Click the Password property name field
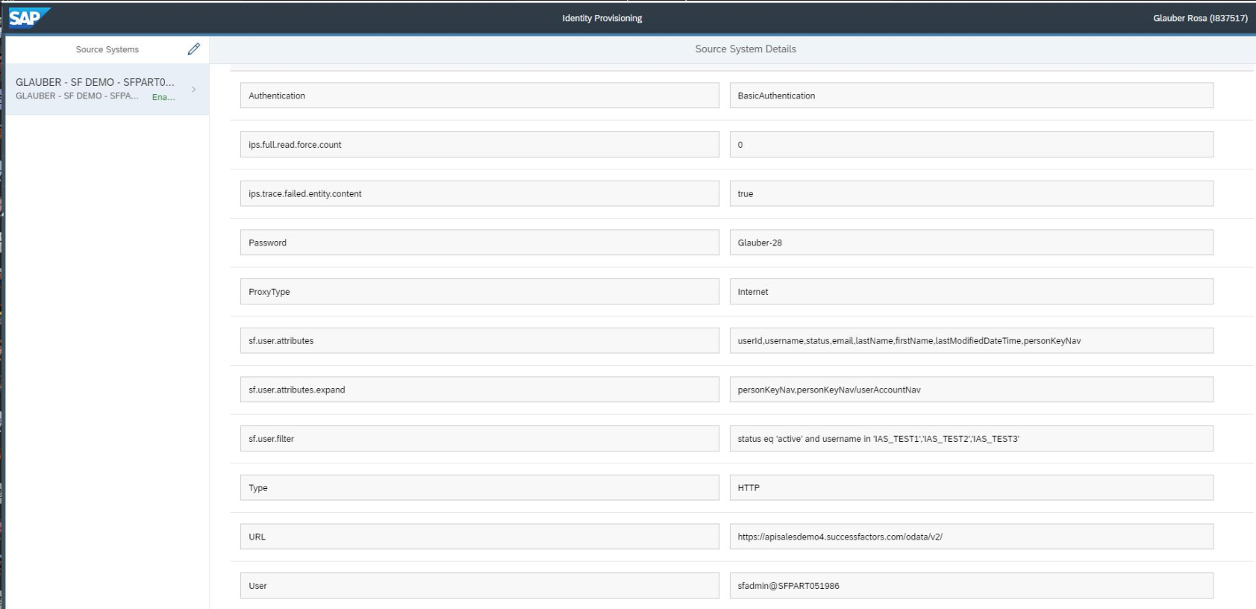Viewport: 1256px width, 609px height. point(480,243)
